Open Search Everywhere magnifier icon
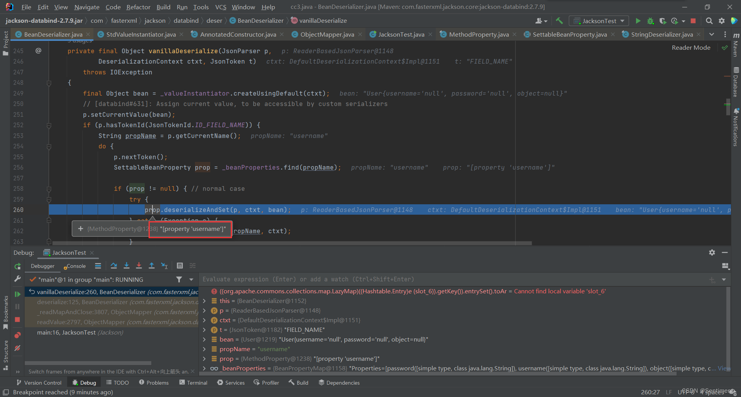 coord(709,21)
